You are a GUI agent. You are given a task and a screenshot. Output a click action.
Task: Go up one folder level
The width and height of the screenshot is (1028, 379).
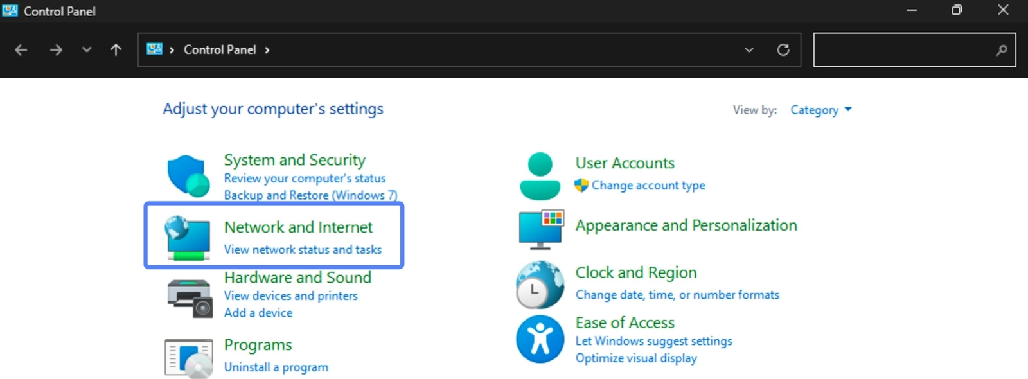tap(116, 50)
